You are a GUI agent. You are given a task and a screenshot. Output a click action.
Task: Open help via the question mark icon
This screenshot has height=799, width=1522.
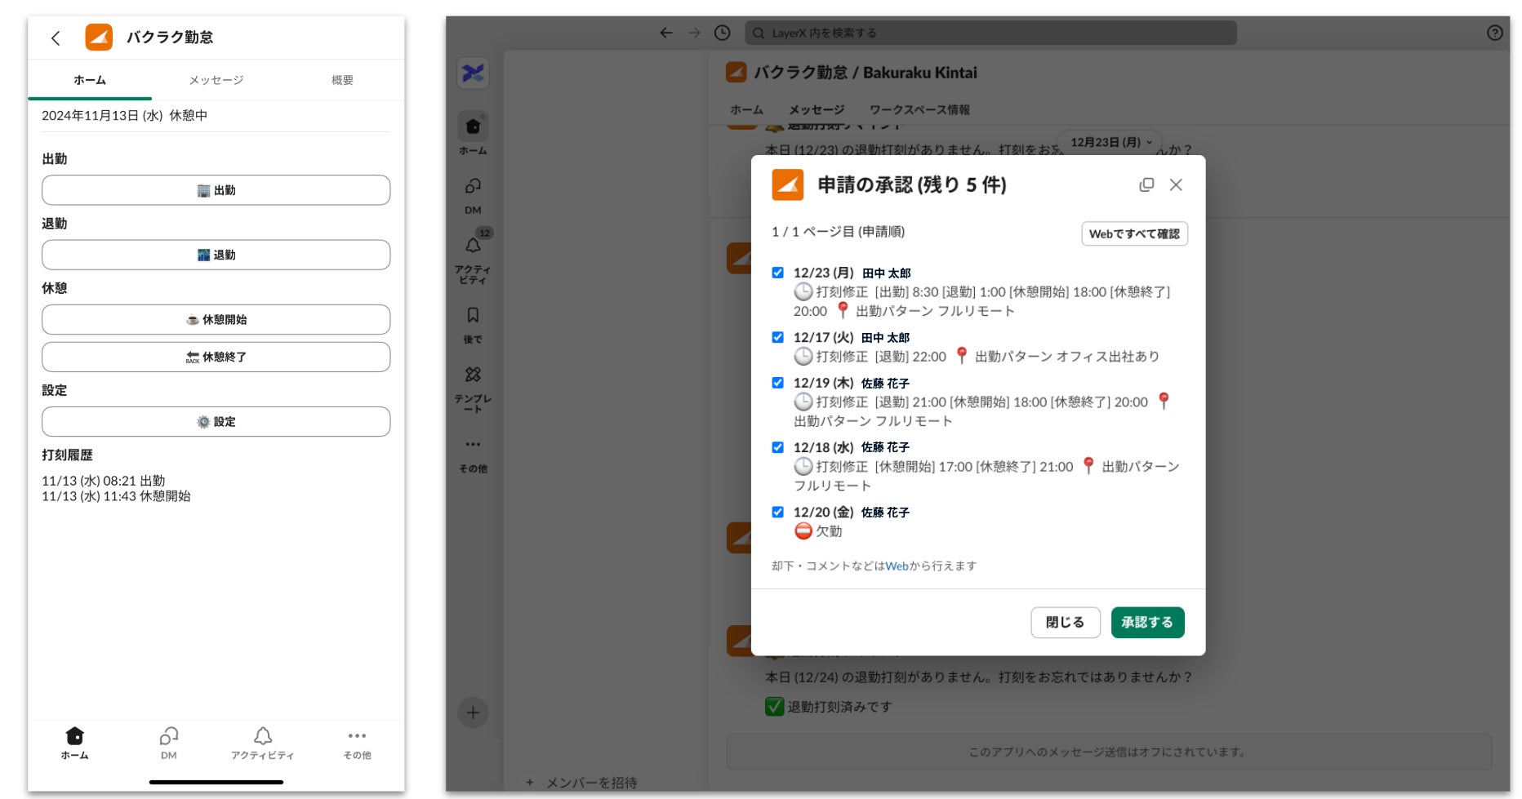click(1495, 33)
